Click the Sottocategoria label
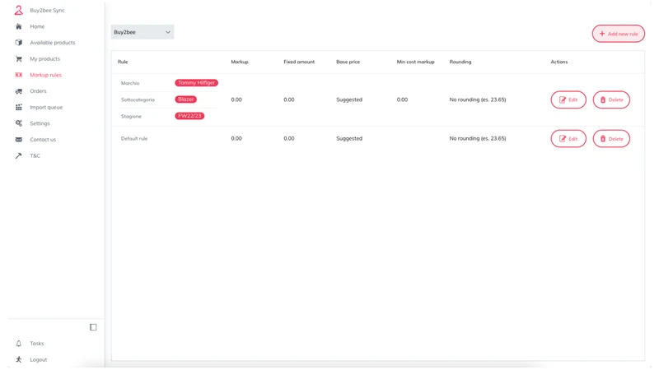 [x=138, y=99]
